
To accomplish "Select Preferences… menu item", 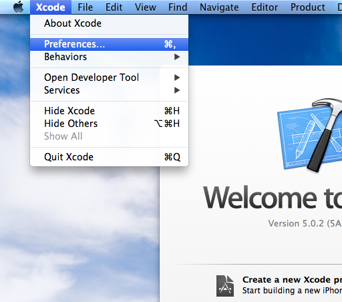I will [x=109, y=44].
